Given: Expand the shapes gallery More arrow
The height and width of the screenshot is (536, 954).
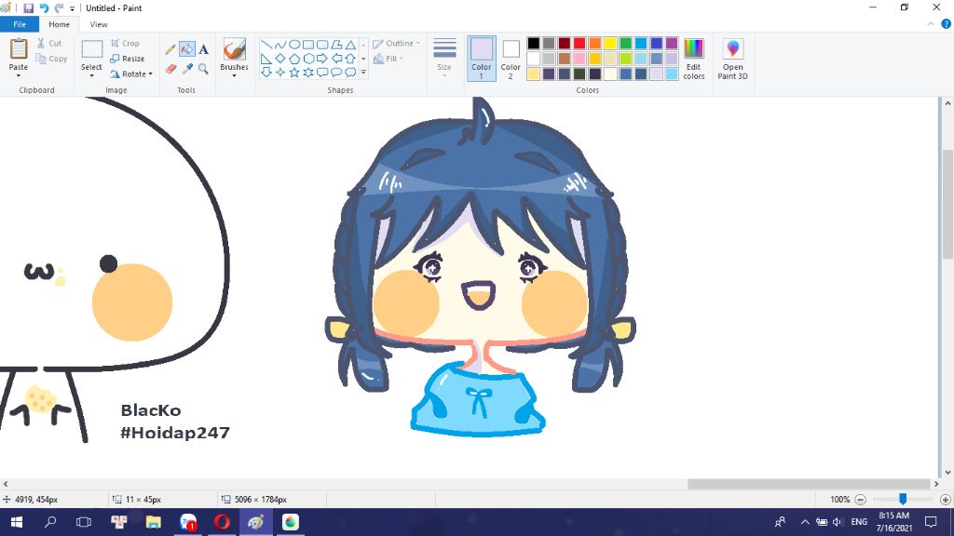Looking at the screenshot, I should pos(363,73).
